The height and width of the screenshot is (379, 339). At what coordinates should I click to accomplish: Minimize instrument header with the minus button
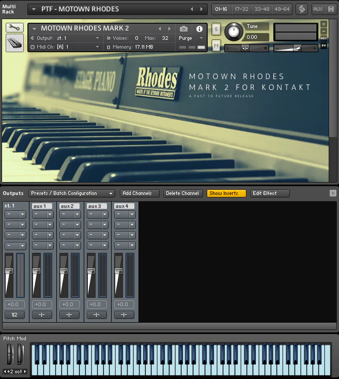click(324, 31)
